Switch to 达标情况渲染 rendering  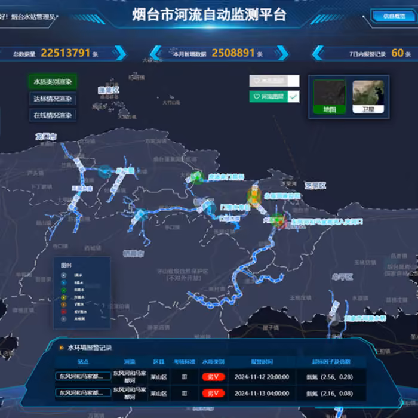[53, 99]
